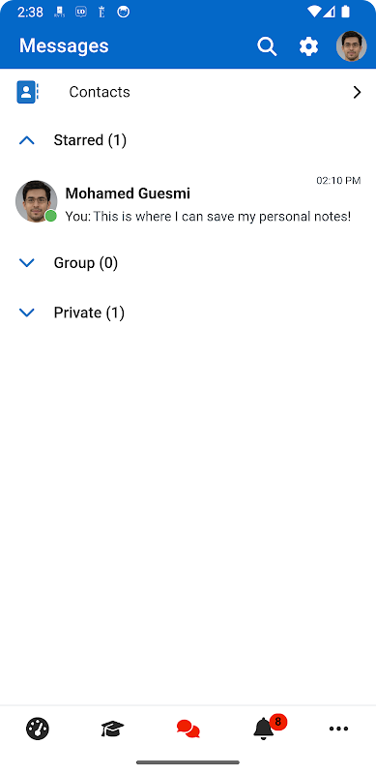376x774 pixels.
Task: Open Contacts right arrow chevron
Action: tap(358, 92)
